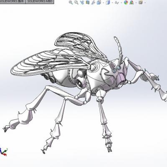Expand the Hide/Show Items dropdown arrow

tap(121, 3)
